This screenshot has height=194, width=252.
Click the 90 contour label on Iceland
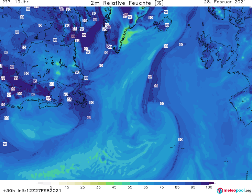(x=167, y=25)
